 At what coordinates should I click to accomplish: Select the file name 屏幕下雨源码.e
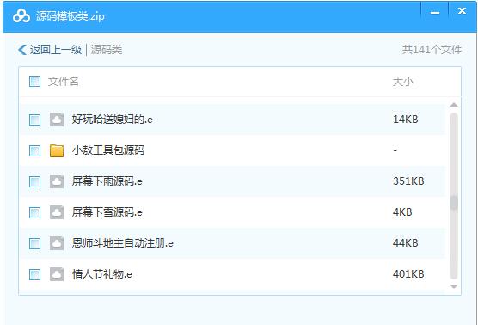(107, 181)
